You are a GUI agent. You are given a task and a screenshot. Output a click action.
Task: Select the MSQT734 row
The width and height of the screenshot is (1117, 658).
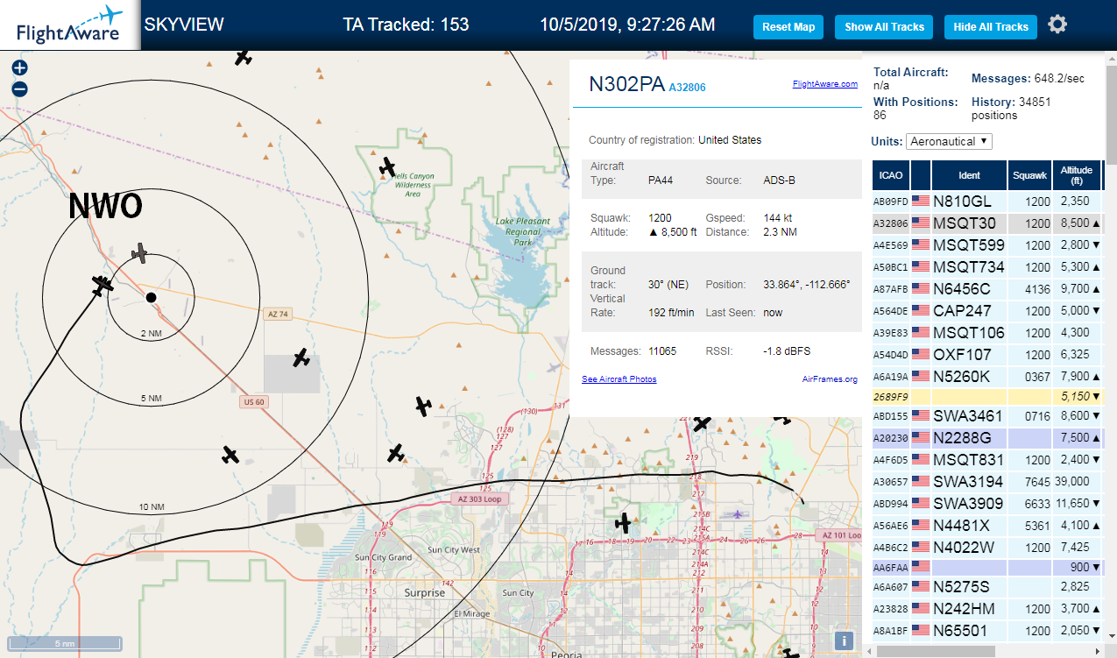point(986,266)
